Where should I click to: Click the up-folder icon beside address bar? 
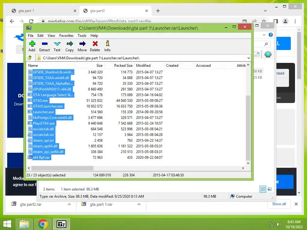point(30,58)
